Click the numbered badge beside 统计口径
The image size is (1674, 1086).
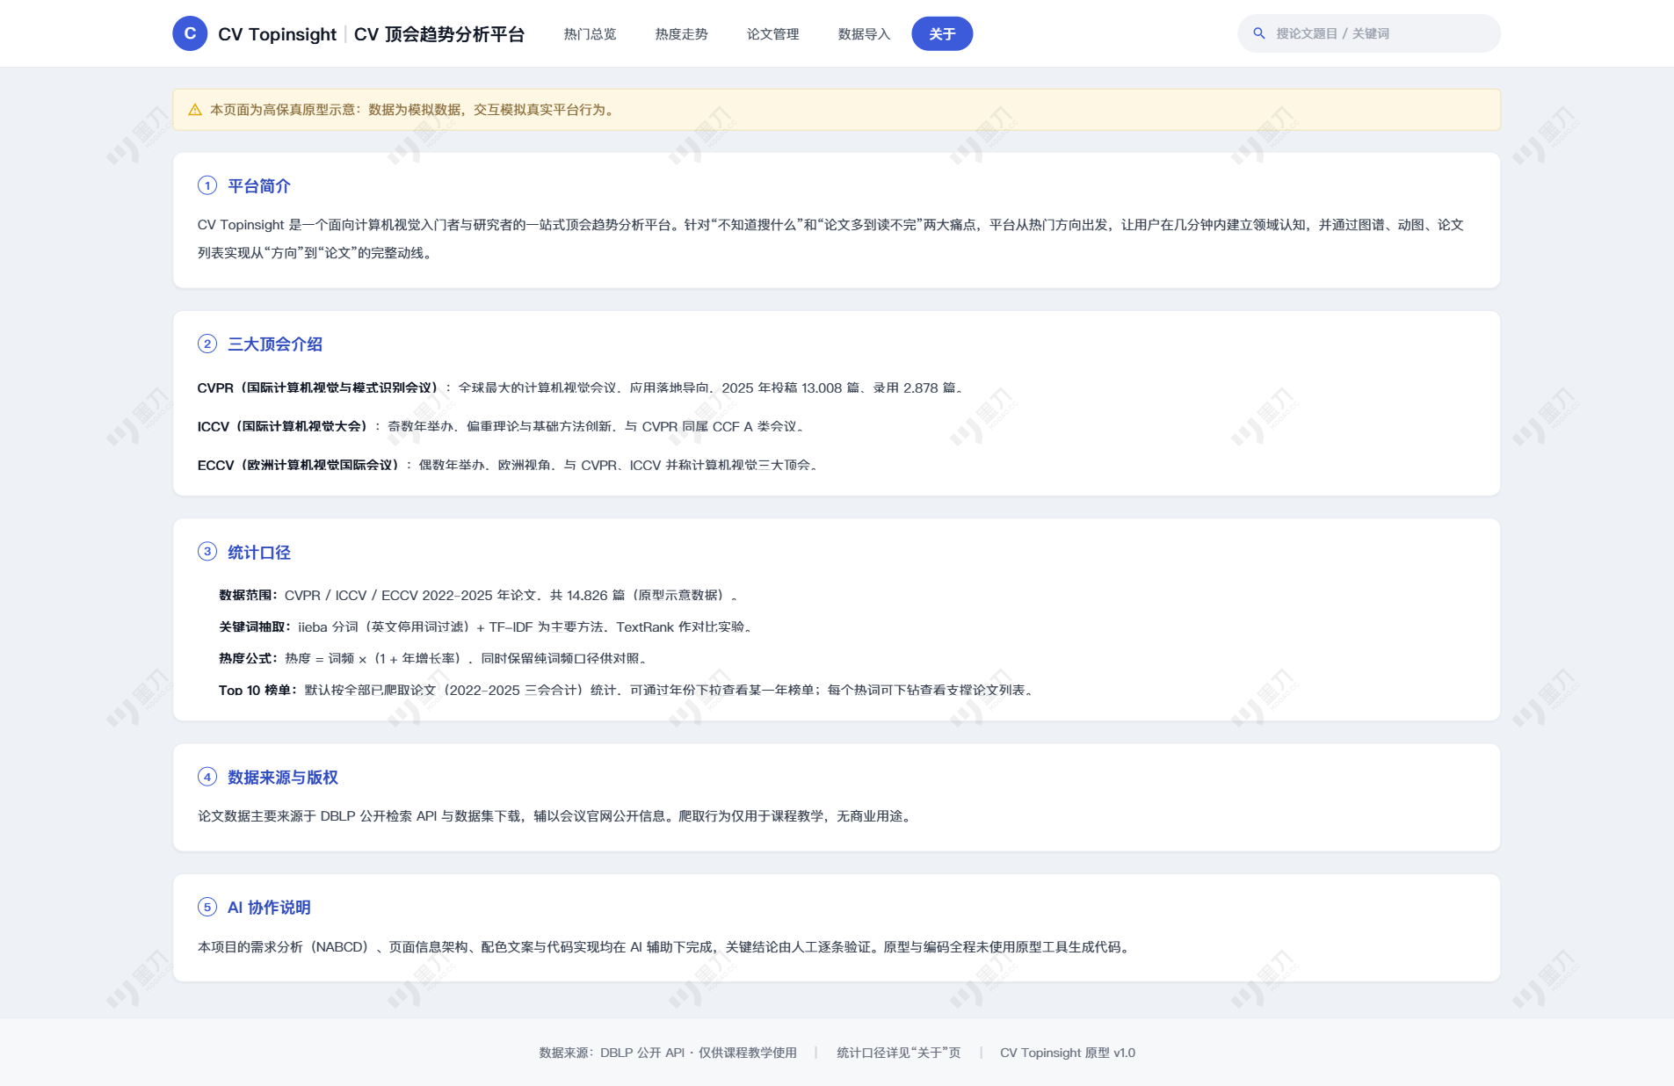(x=207, y=552)
